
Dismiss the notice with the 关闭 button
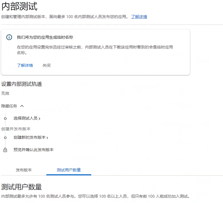pos(46,66)
